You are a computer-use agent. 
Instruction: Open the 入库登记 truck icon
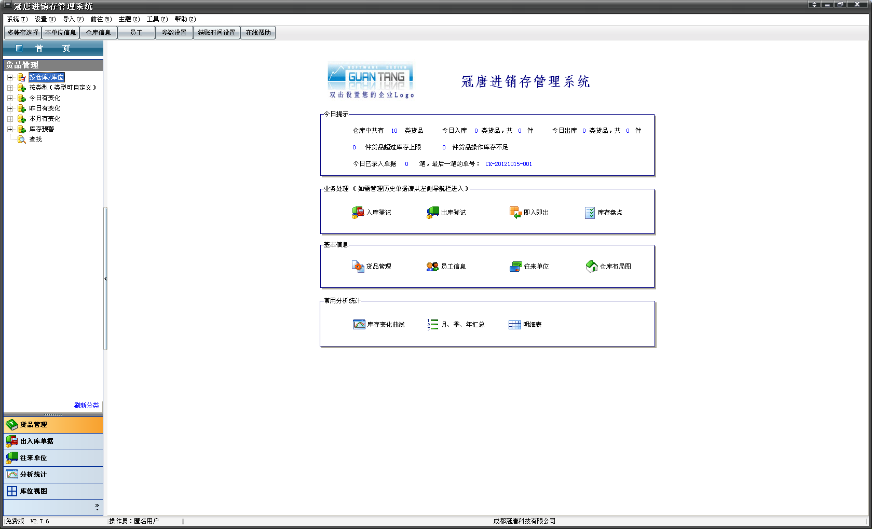coord(358,213)
